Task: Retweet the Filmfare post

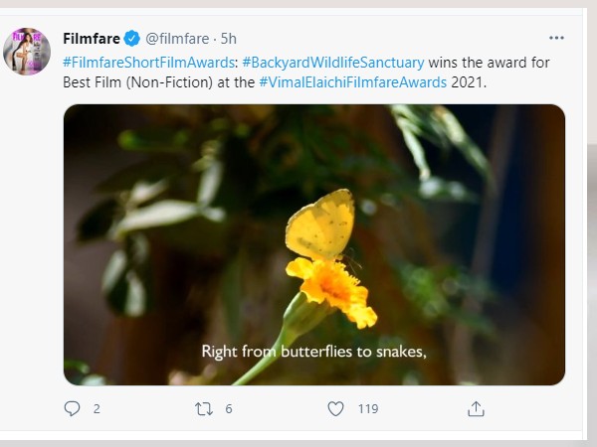Action: (203, 408)
